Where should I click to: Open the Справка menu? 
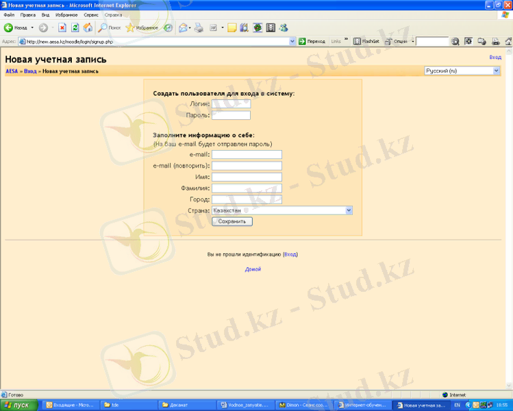pyautogui.click(x=113, y=14)
